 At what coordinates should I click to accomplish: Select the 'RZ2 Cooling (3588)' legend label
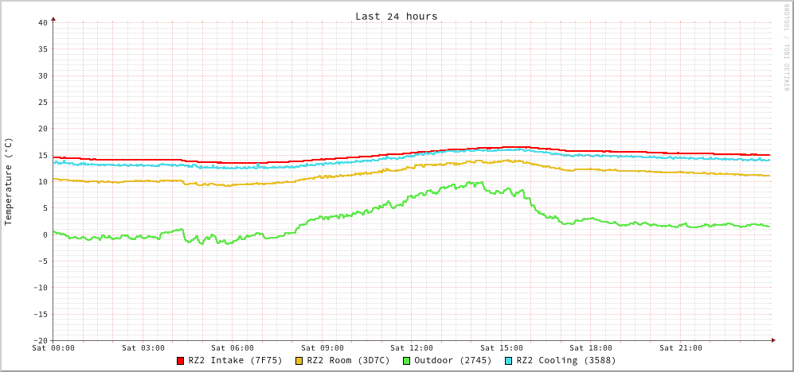[565, 361]
